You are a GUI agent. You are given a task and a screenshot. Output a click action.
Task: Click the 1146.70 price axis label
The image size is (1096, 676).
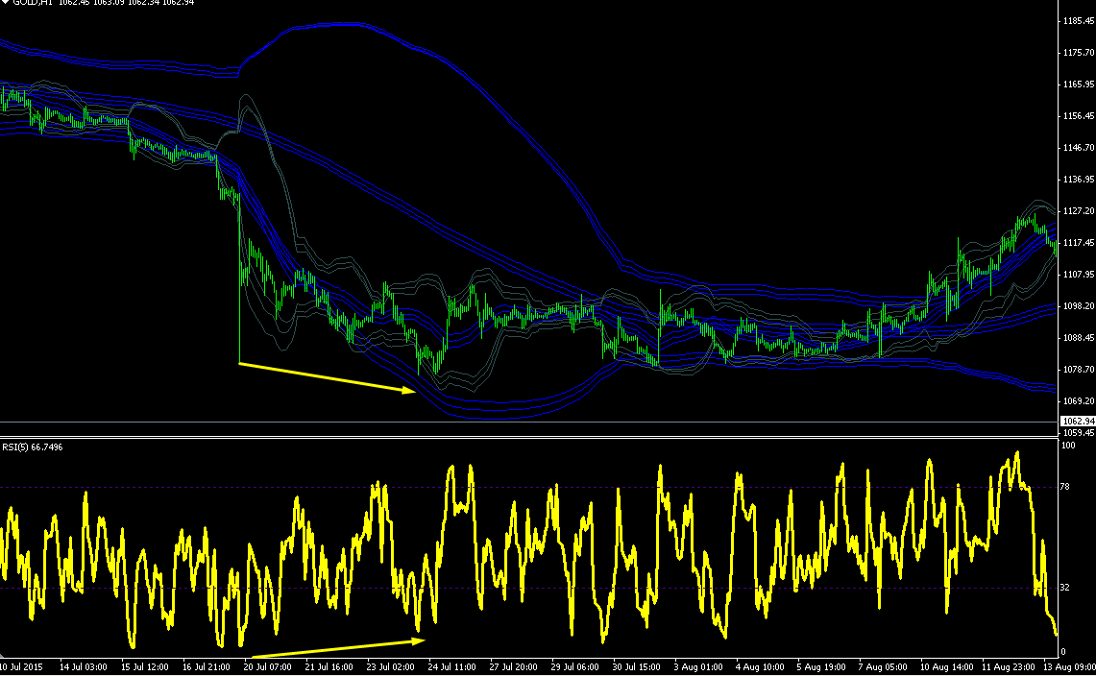1079,148
